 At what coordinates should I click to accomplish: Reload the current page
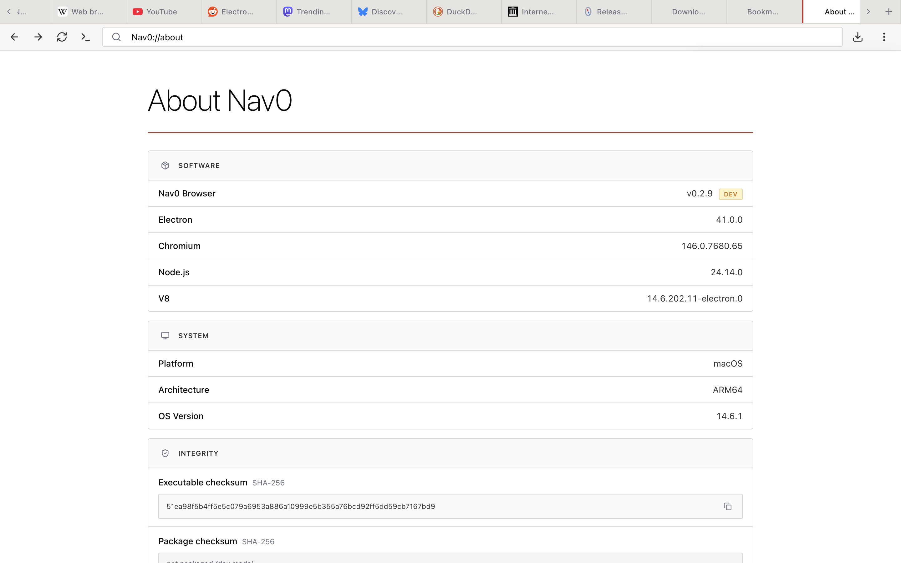click(62, 37)
